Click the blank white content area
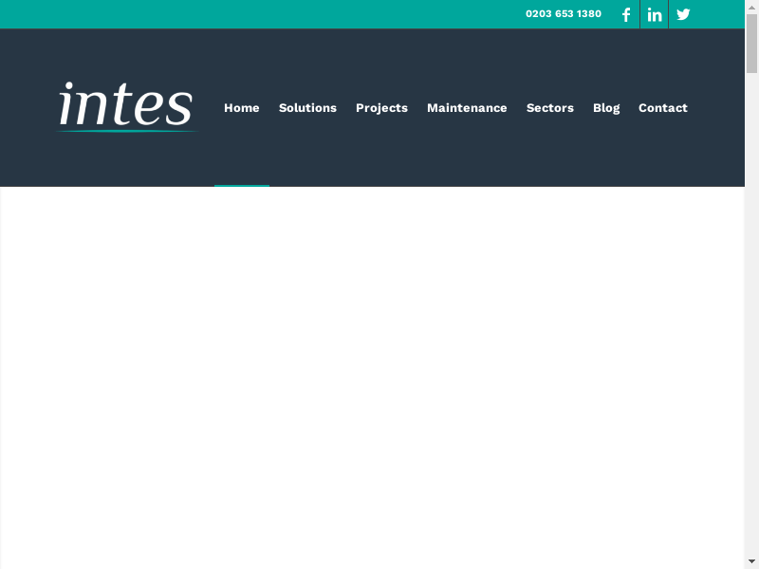The image size is (759, 569). (372, 379)
